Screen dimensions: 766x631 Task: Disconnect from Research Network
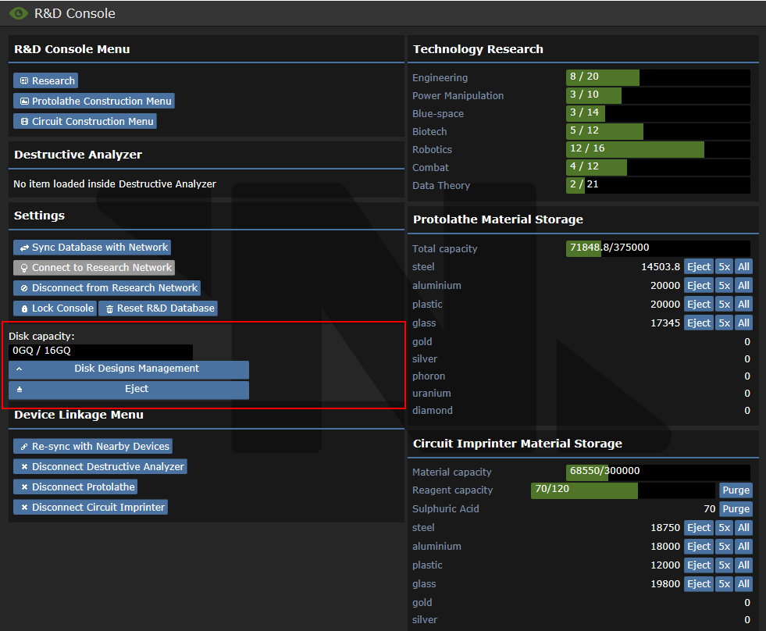coord(107,288)
